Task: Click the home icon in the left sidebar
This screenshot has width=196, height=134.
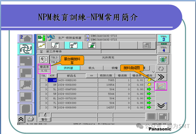Action: tap(26, 39)
